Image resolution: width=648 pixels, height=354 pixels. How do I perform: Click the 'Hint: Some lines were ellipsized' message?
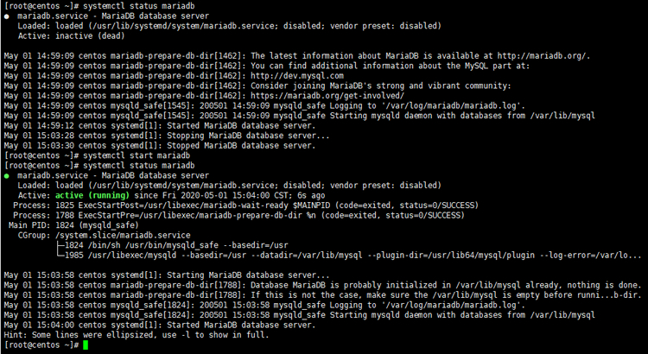click(137, 335)
